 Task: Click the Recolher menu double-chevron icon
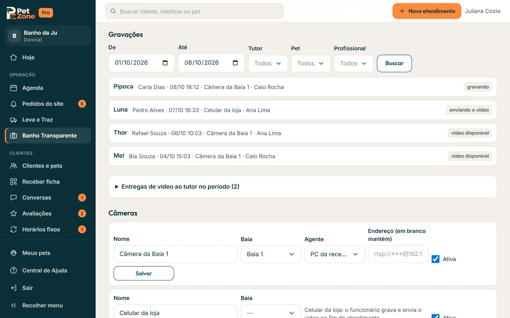pyautogui.click(x=13, y=305)
